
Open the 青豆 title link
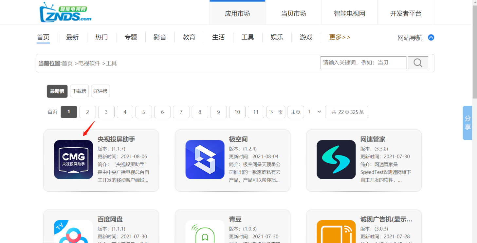pyautogui.click(x=235, y=219)
